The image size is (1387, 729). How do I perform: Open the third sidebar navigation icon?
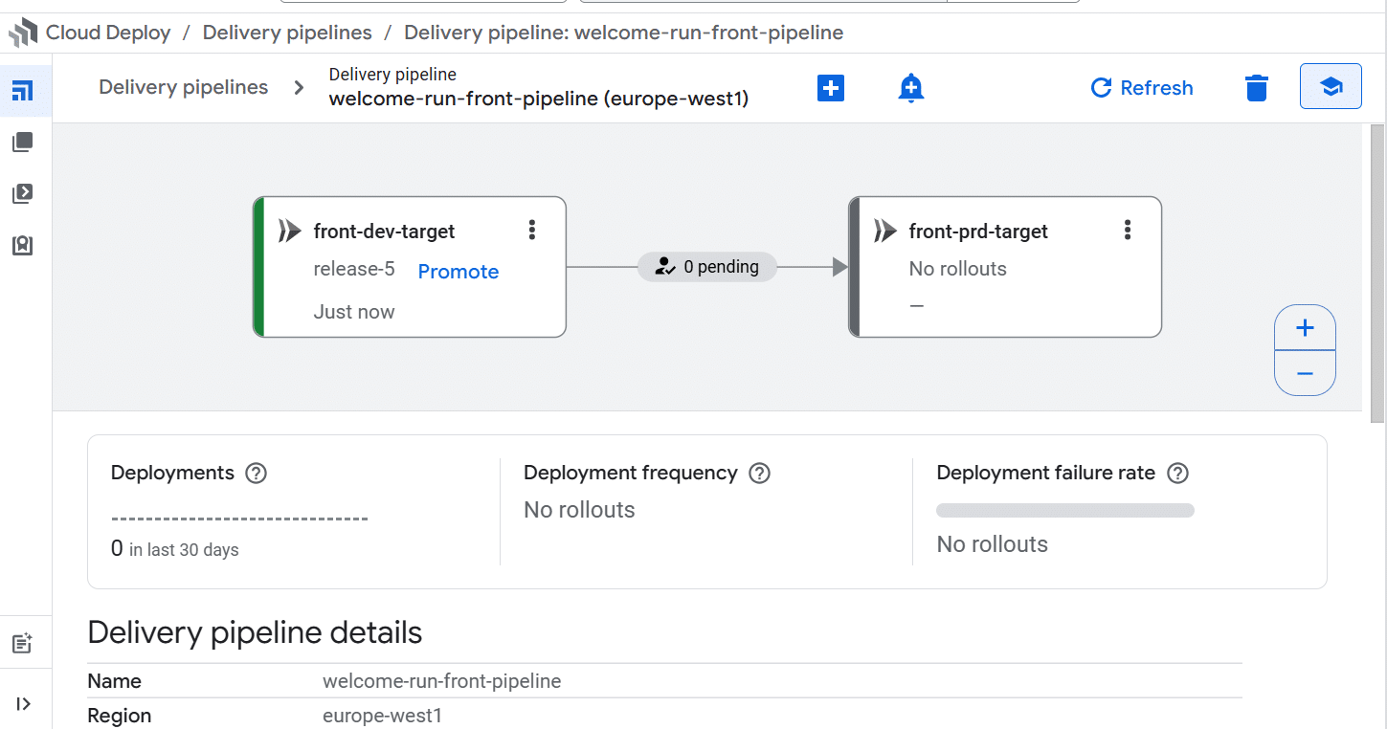[23, 194]
